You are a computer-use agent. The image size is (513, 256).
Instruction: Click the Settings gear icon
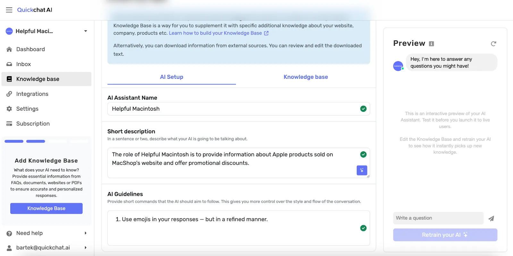pyautogui.click(x=9, y=109)
